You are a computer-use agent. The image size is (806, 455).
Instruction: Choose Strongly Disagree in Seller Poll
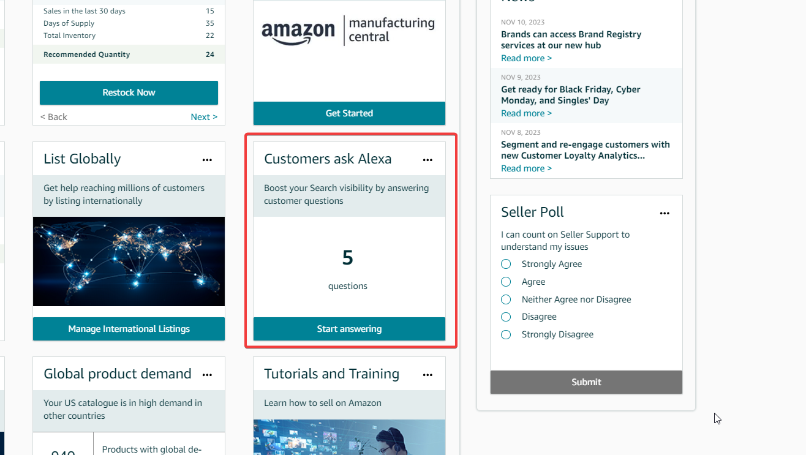point(506,334)
